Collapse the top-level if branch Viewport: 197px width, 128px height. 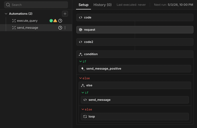click(81, 61)
